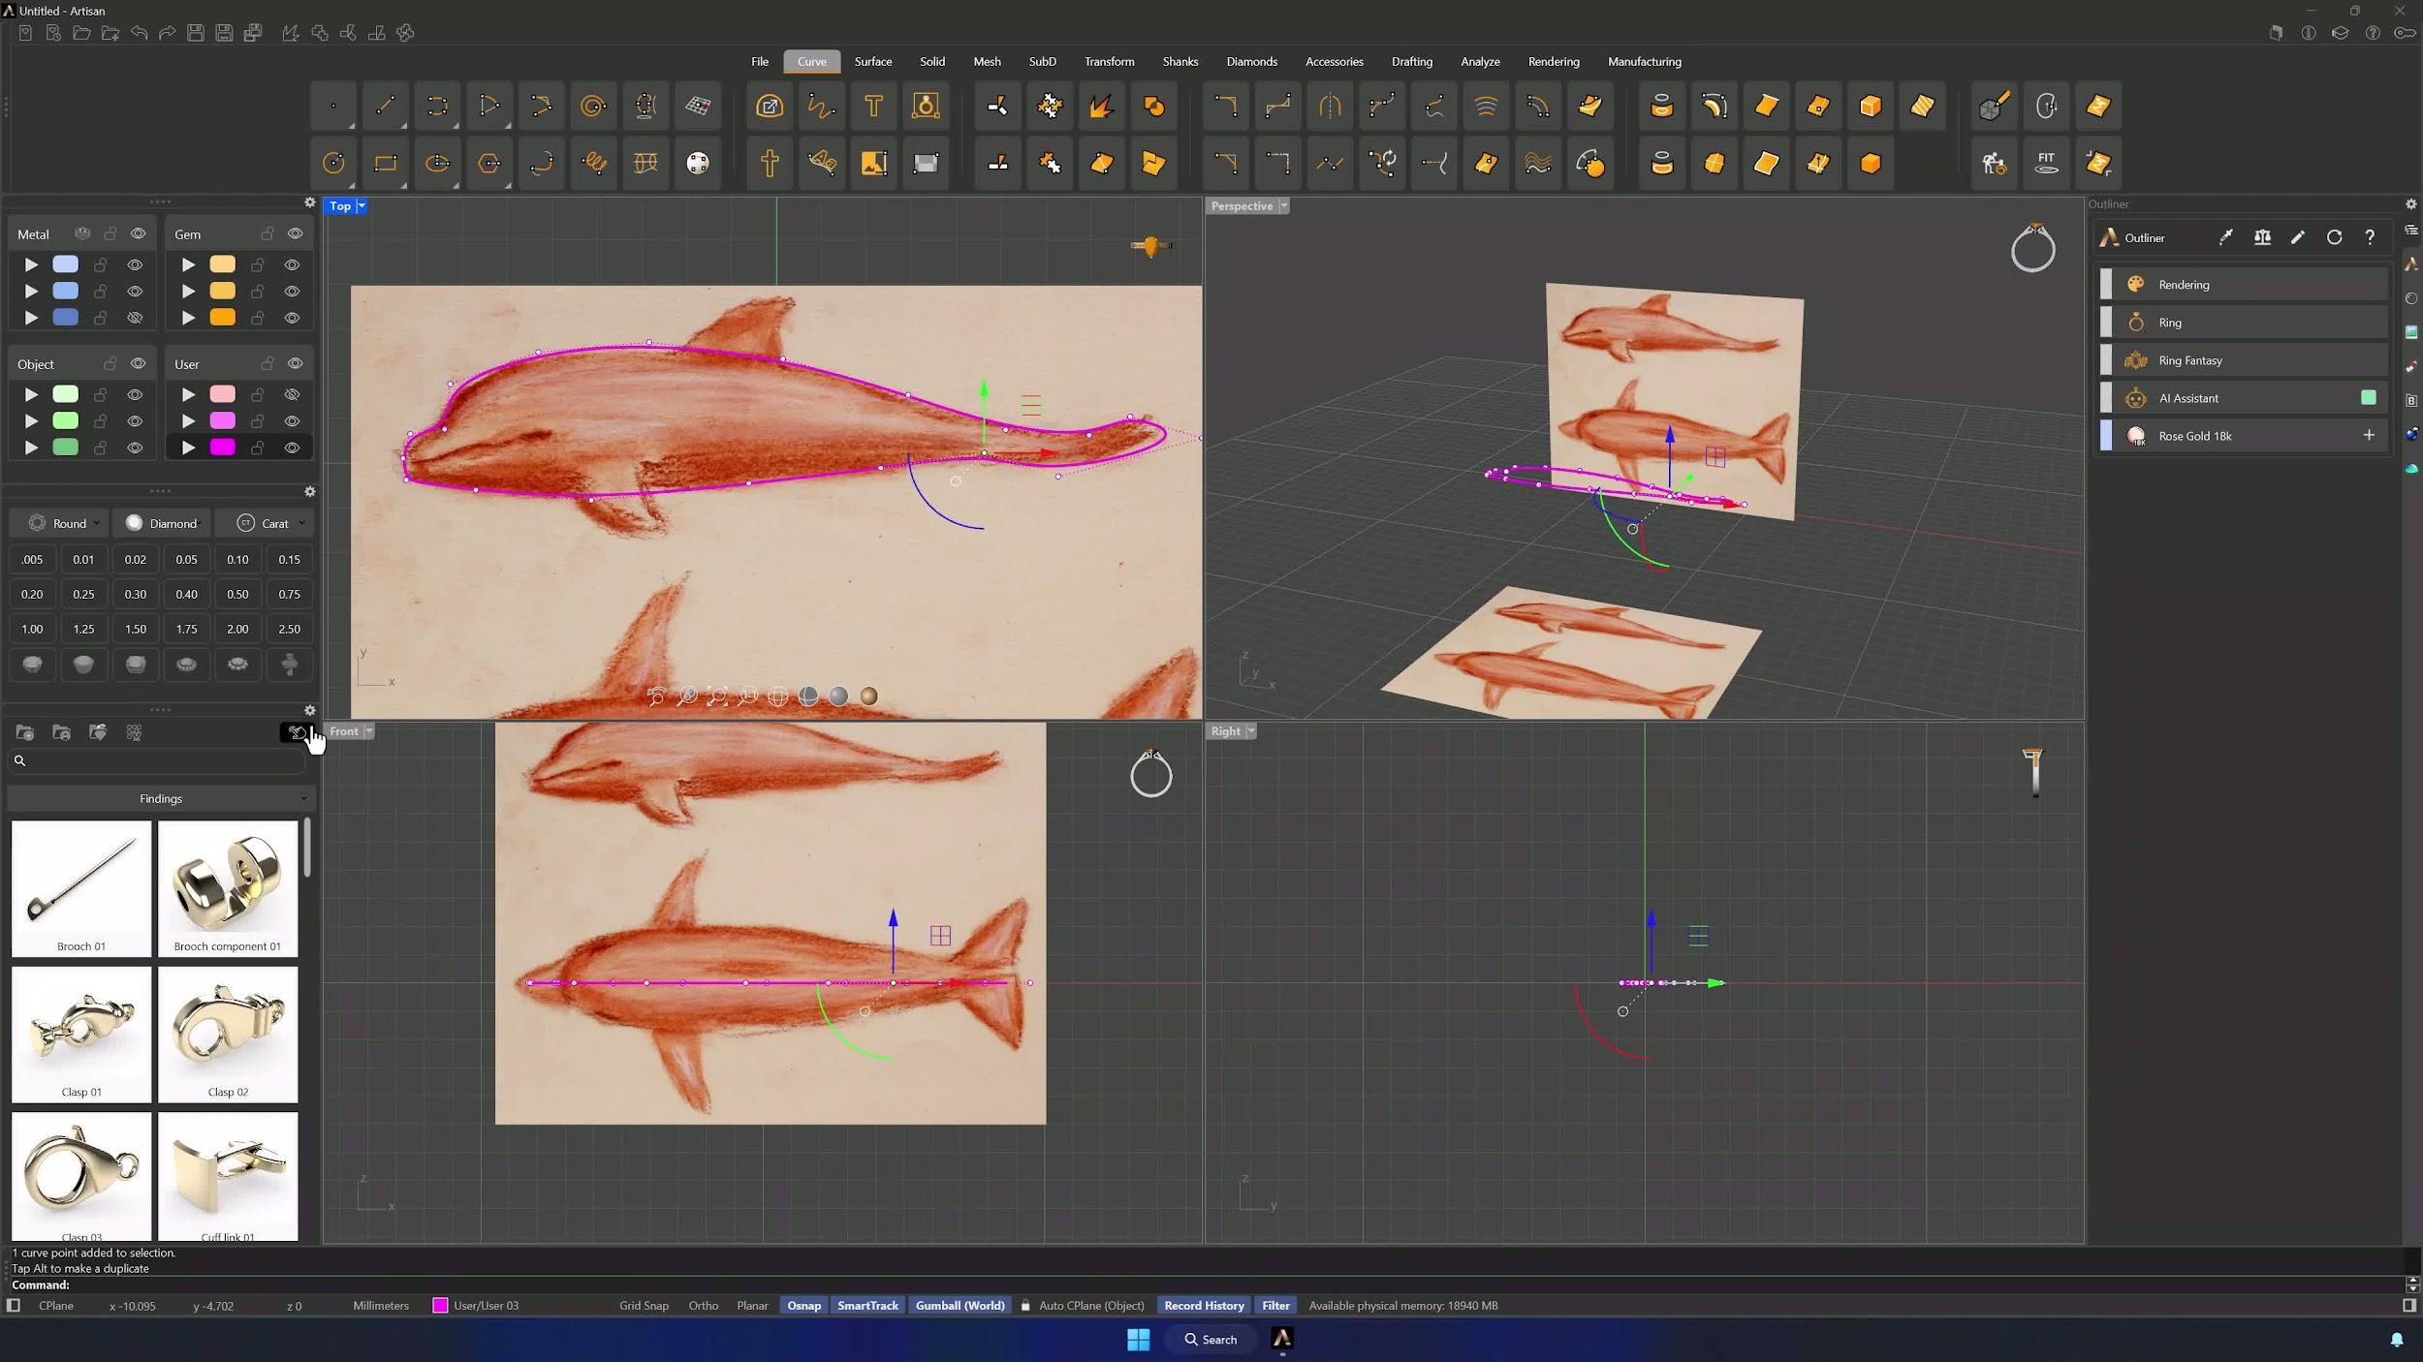Open the Diamonds ribbon tab
Screen dimensions: 2423x1362
pos(1252,61)
